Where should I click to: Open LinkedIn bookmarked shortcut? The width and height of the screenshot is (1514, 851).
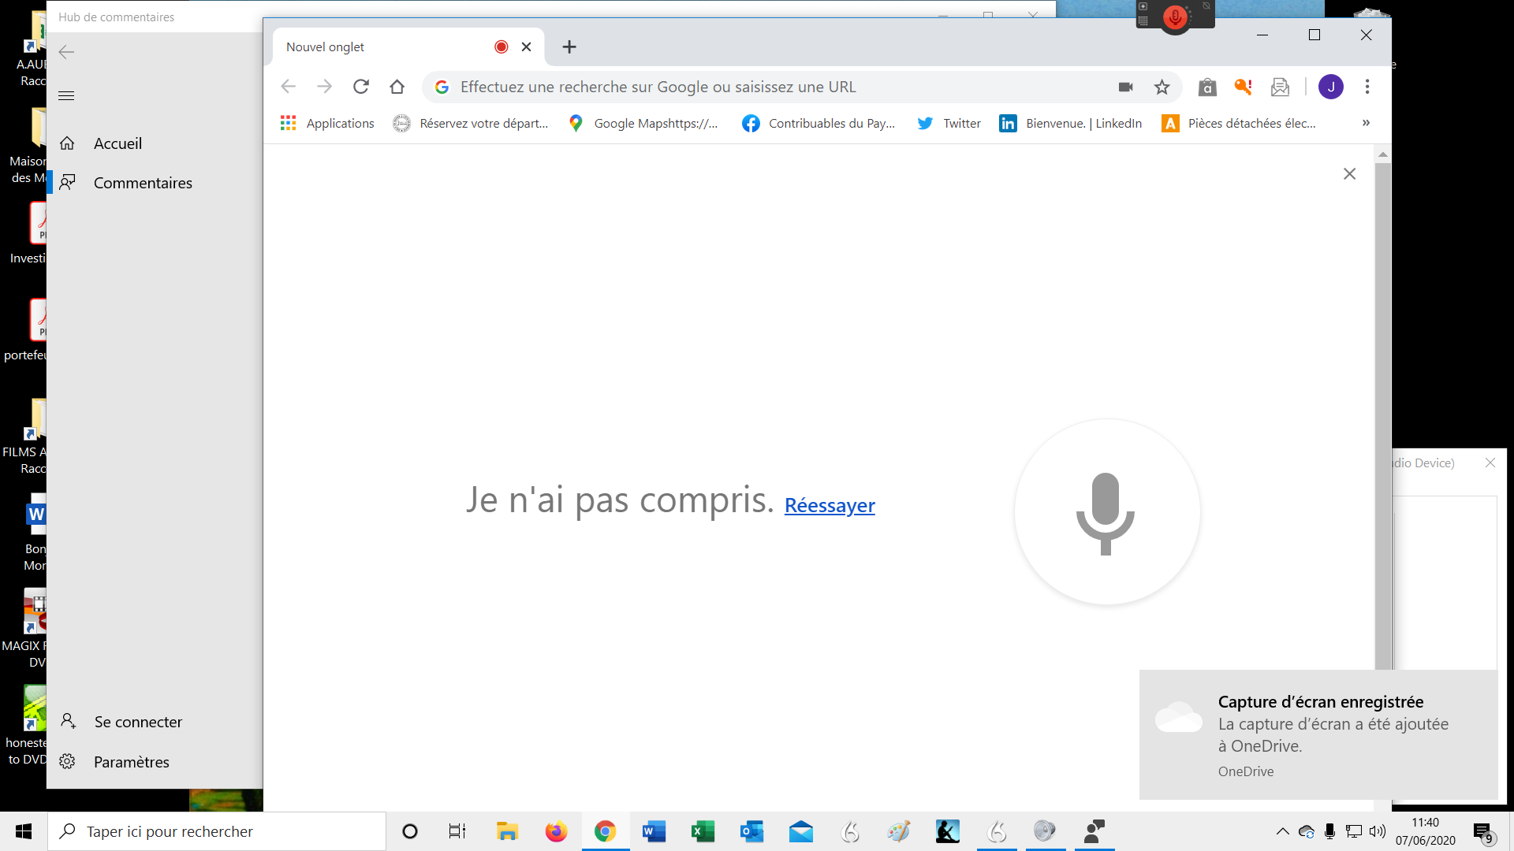coord(1070,123)
